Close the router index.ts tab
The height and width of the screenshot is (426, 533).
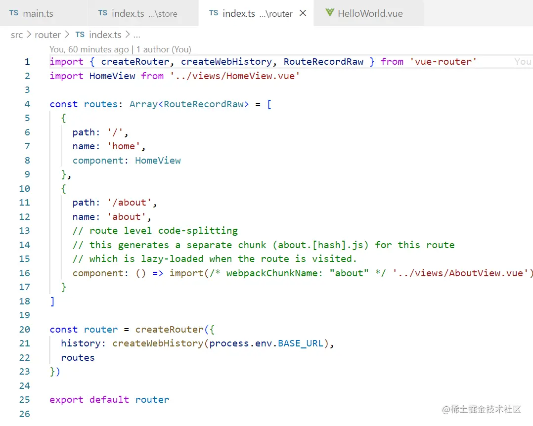pyautogui.click(x=303, y=13)
